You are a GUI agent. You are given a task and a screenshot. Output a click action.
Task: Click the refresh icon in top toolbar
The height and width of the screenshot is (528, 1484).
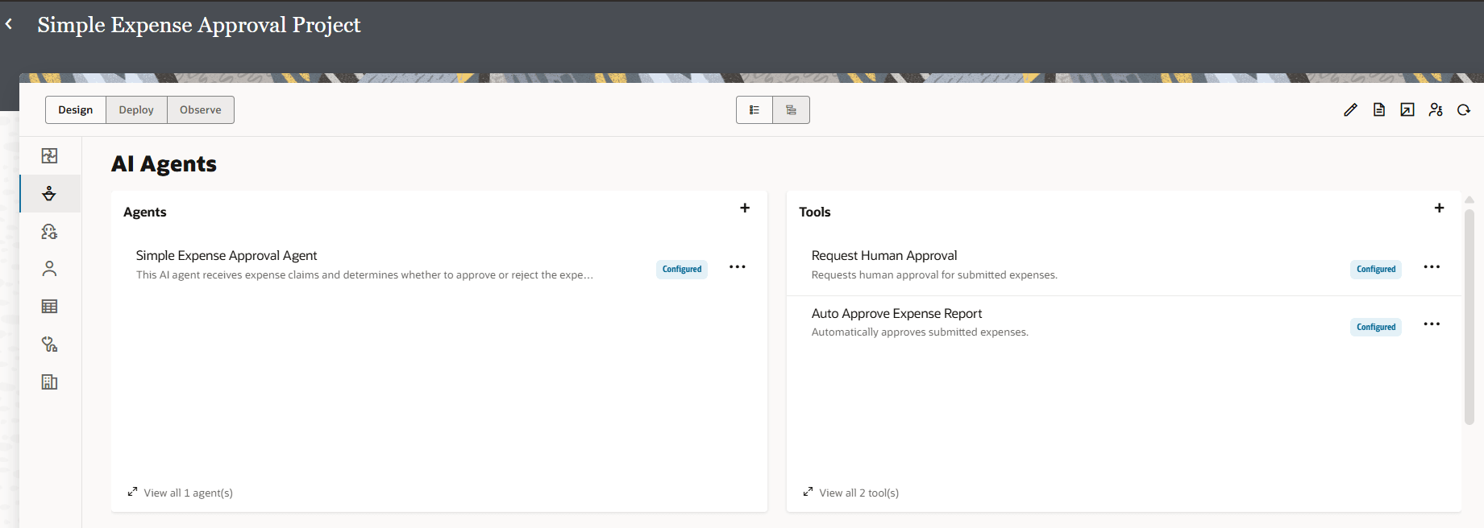(1464, 110)
